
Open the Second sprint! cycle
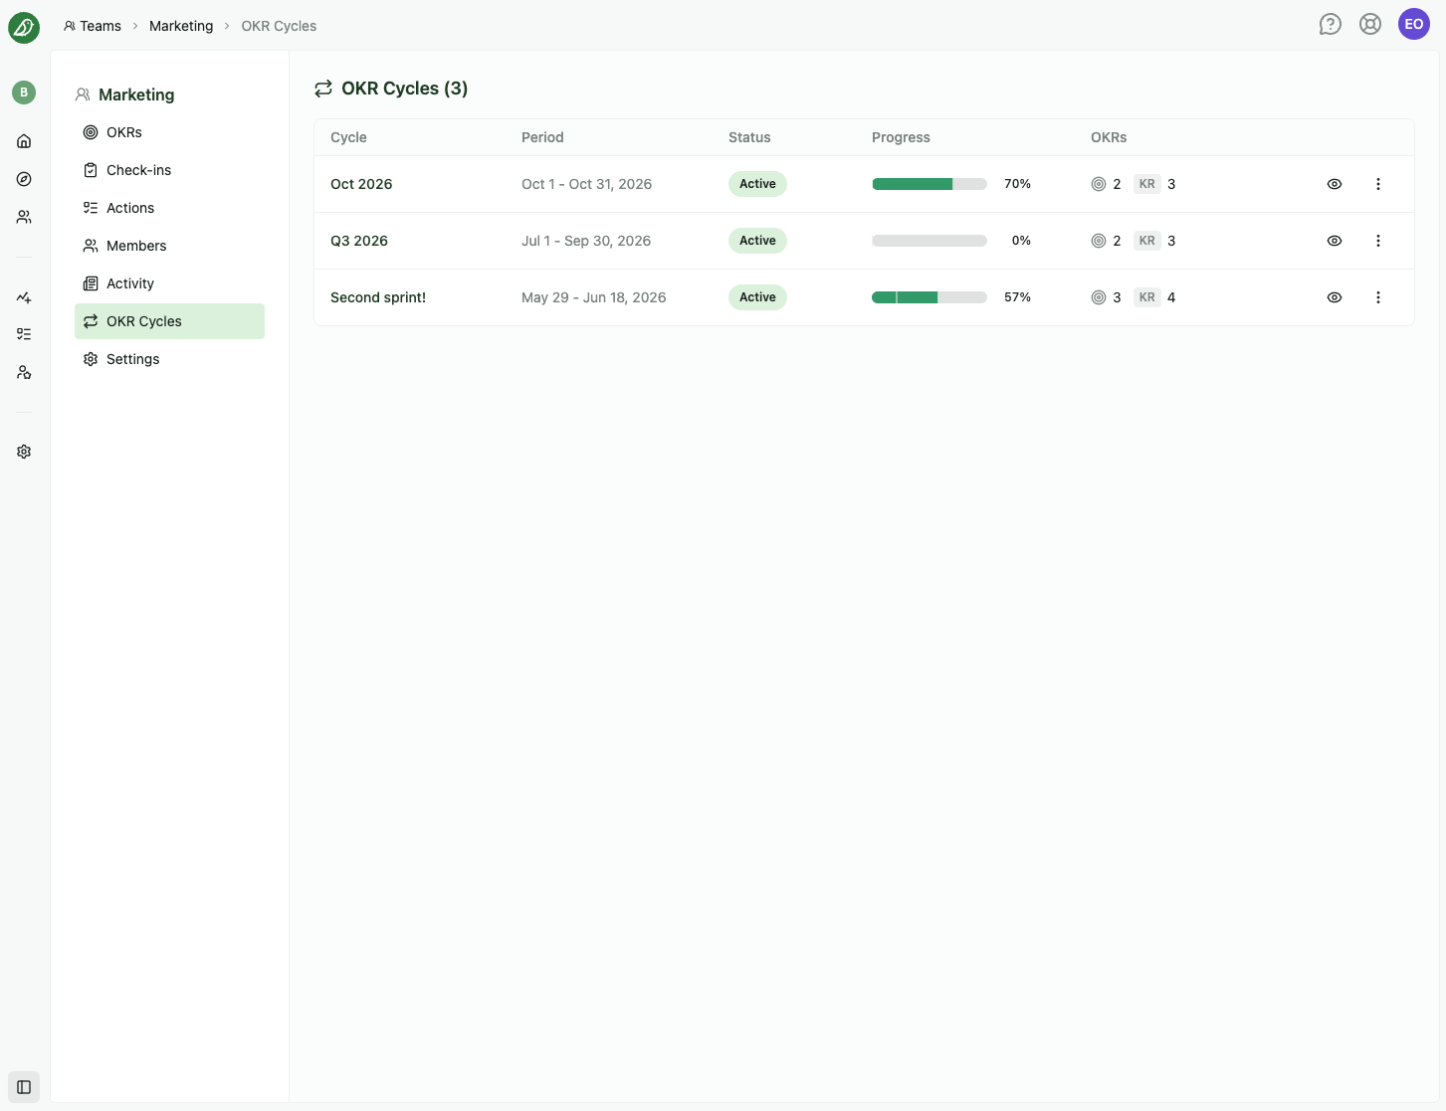point(378,297)
